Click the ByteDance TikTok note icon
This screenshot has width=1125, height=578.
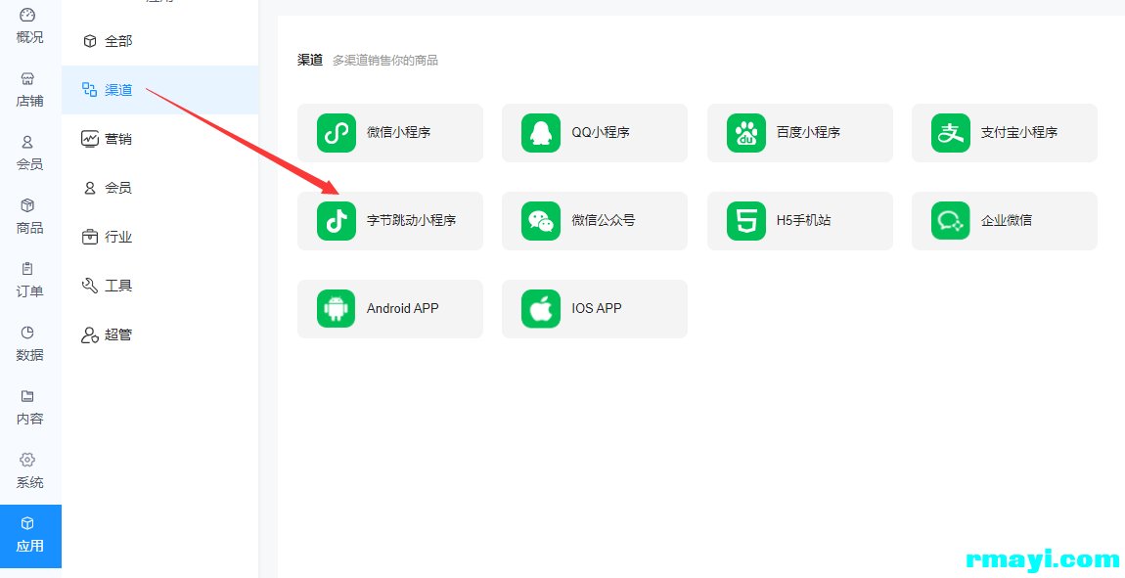point(337,221)
